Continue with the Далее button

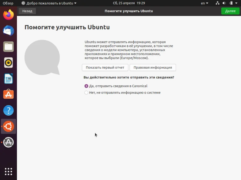[x=230, y=11]
